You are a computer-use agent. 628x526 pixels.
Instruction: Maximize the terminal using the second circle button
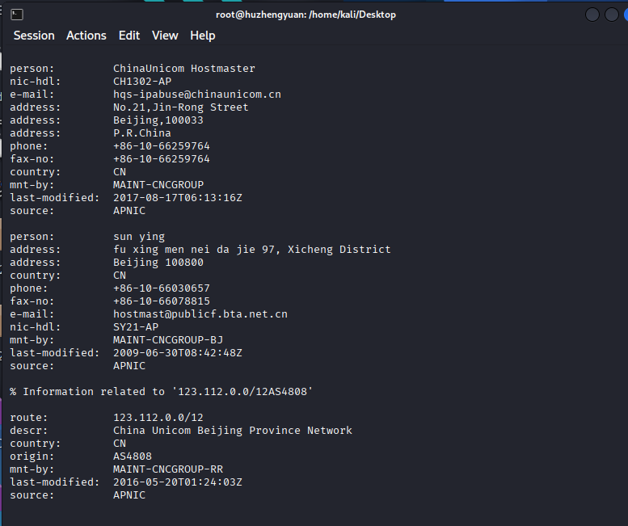tap(611, 15)
